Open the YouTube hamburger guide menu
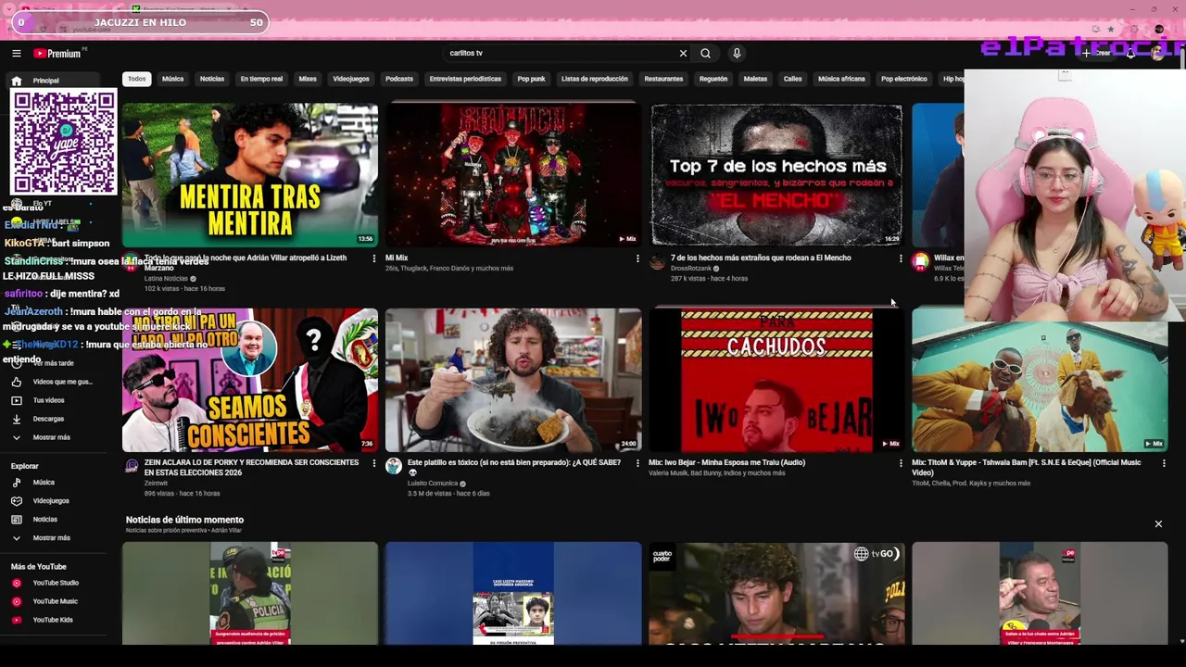 [x=16, y=54]
